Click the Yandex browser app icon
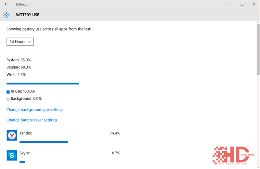The height and width of the screenshot is (169, 260). [12, 136]
